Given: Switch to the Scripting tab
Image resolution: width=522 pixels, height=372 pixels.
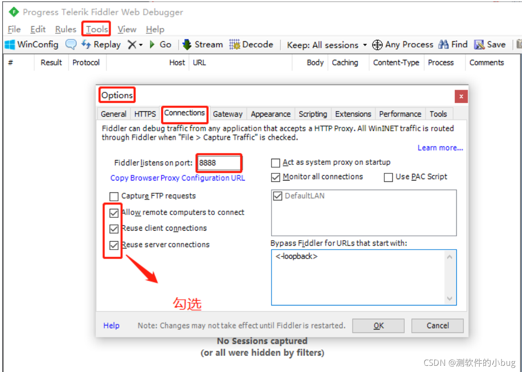Looking at the screenshot, I should point(313,114).
